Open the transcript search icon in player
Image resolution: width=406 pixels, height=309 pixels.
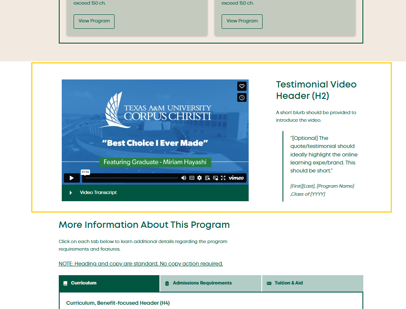coord(207,178)
